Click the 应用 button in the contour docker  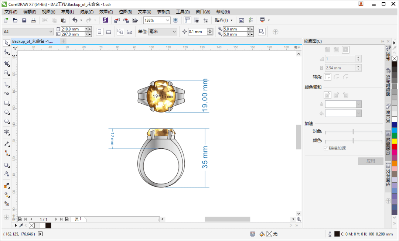pos(371,161)
